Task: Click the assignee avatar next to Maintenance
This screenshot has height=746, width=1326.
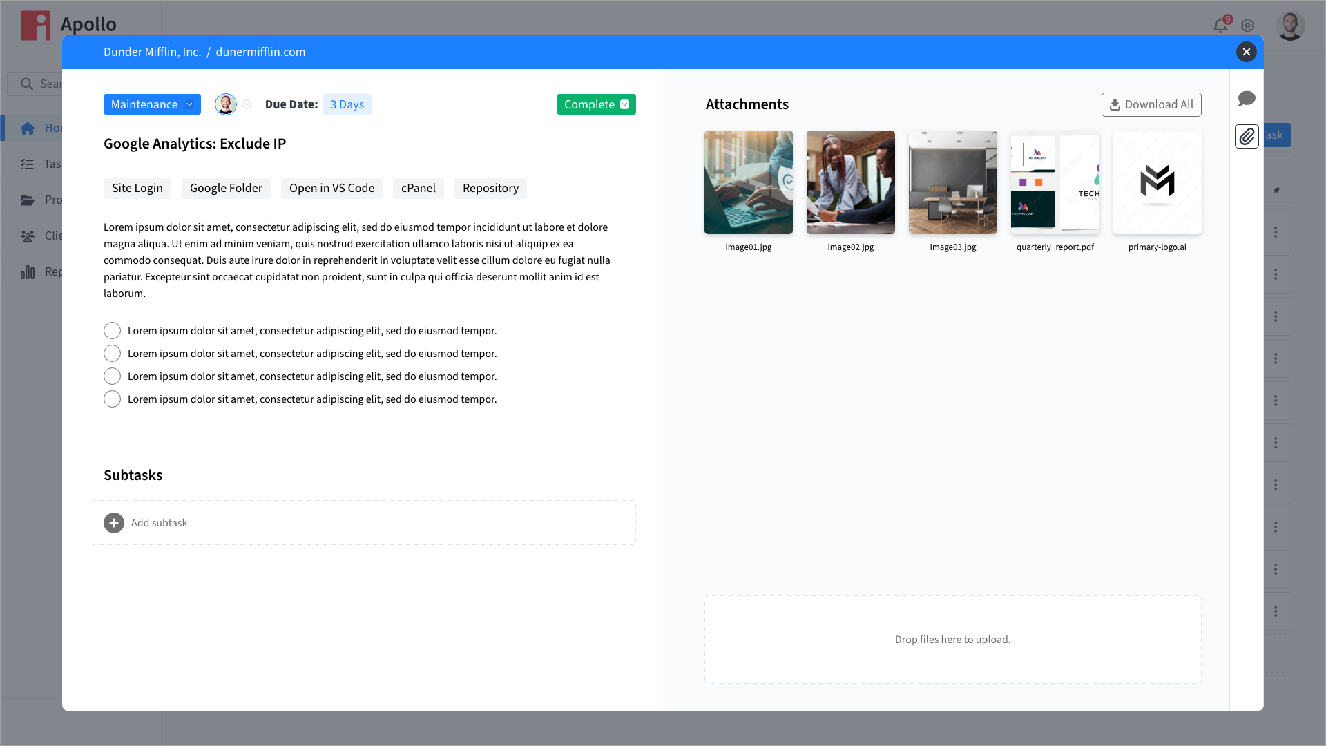Action: coord(226,104)
